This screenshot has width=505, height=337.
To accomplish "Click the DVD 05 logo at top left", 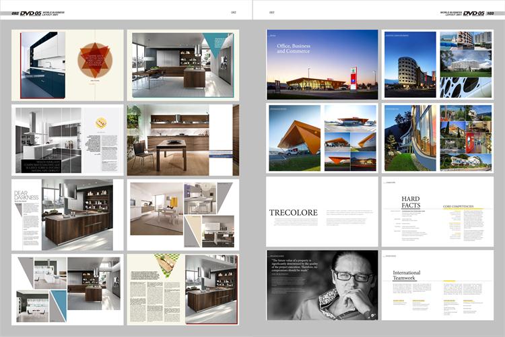I will [x=30, y=13].
